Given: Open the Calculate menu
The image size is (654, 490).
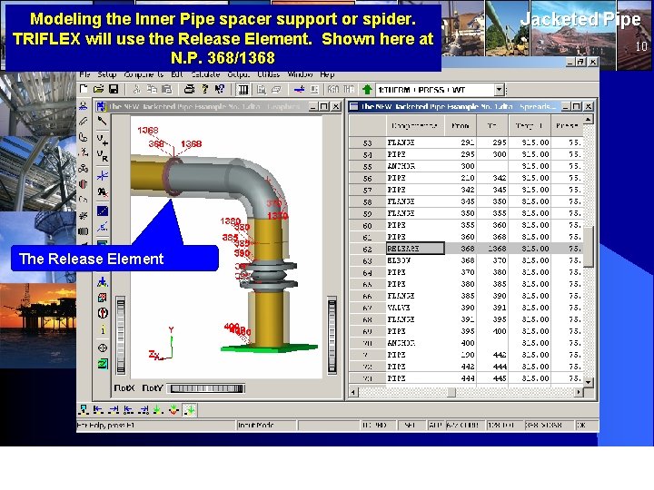Looking at the screenshot, I should coord(205,74).
